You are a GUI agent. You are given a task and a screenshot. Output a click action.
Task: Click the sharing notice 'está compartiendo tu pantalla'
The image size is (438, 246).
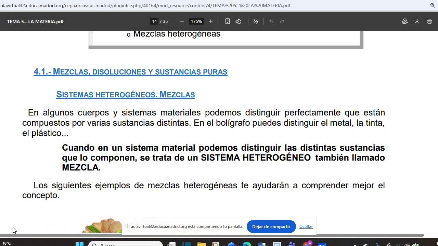(216, 227)
